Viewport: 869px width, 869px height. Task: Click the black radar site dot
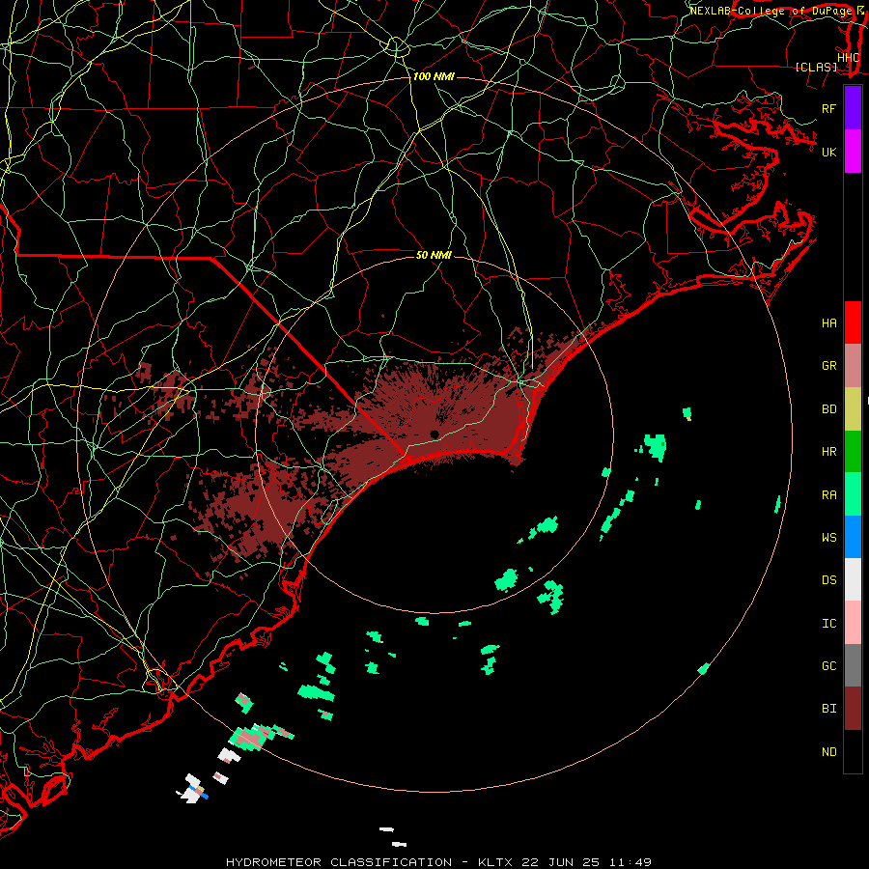coord(434,434)
